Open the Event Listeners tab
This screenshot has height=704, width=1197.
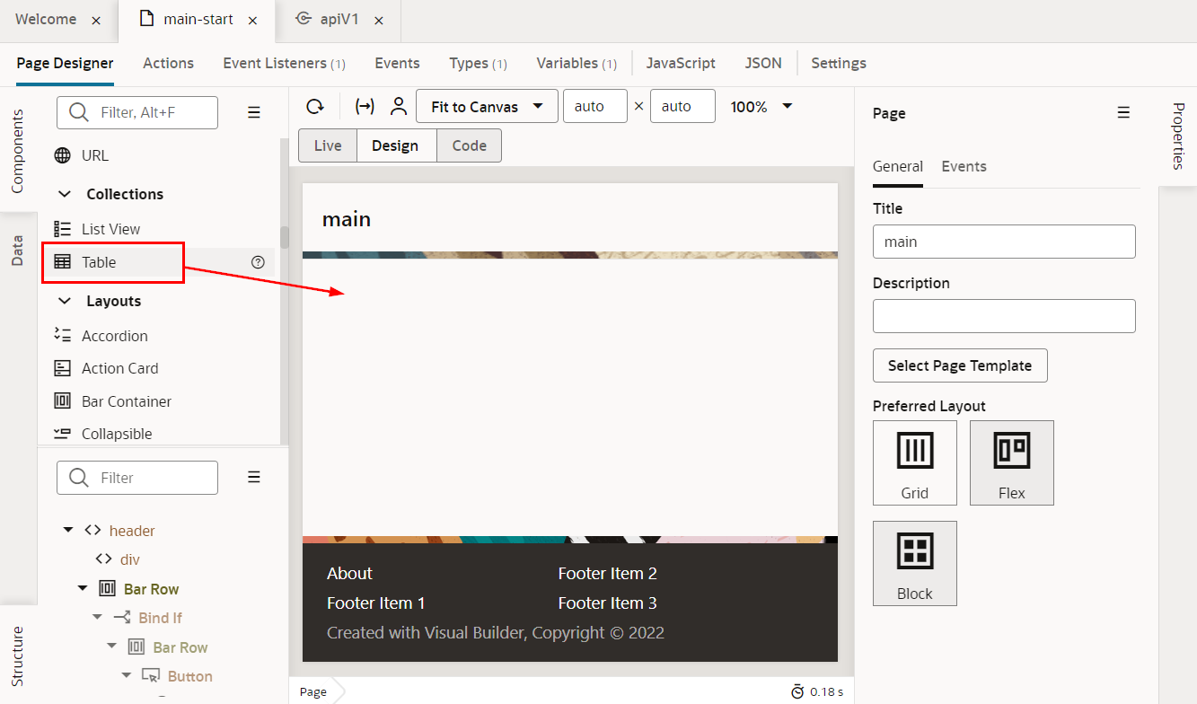pyautogui.click(x=284, y=63)
